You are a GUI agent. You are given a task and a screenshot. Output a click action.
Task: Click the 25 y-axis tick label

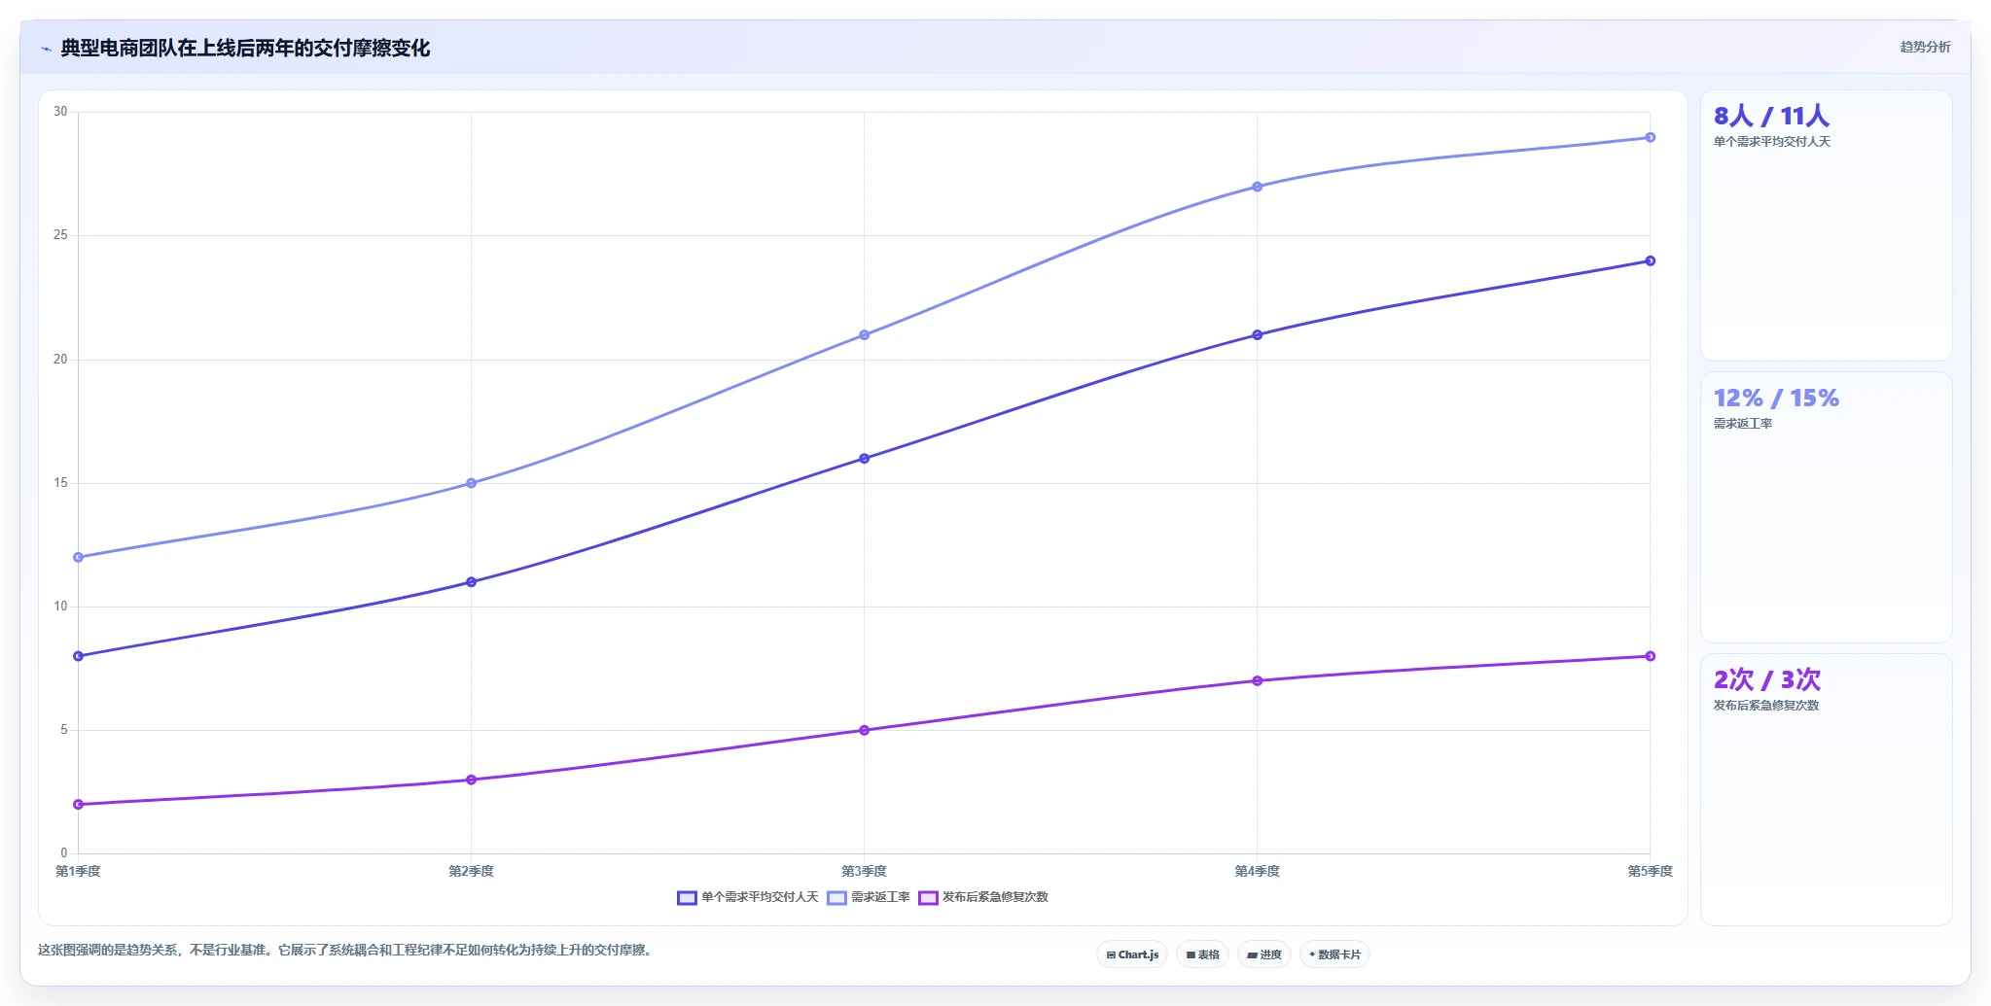click(60, 235)
